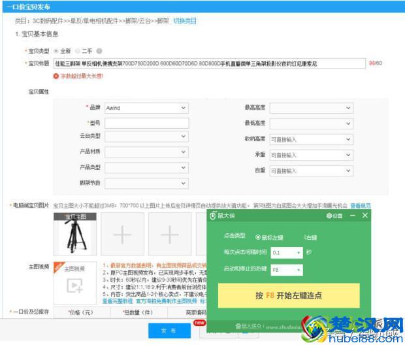Open the 产品类型 dropdown
The width and height of the screenshot is (405, 345).
146,167
